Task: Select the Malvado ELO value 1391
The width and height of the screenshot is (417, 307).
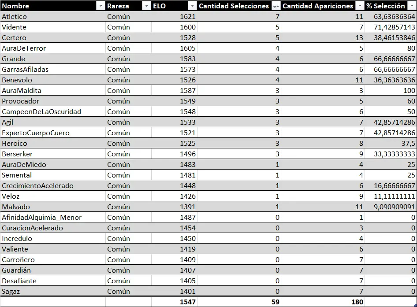Action: click(x=174, y=207)
